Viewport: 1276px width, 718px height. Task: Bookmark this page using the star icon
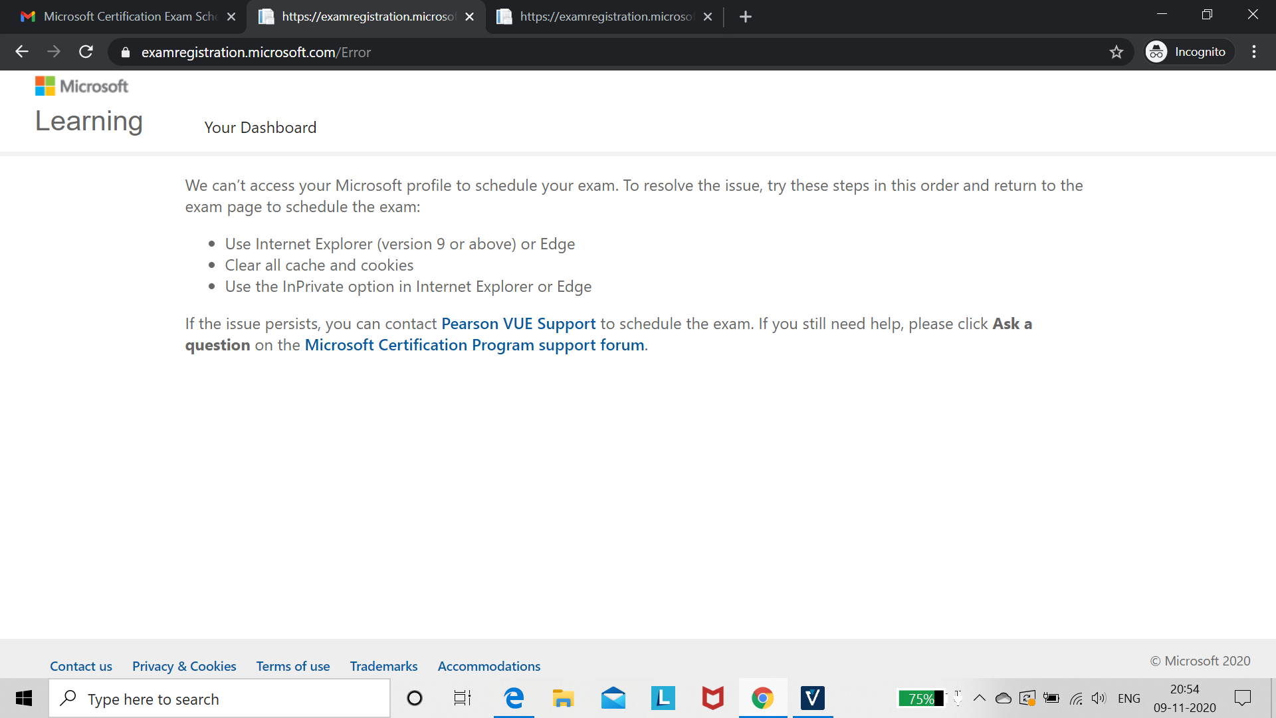1116,52
